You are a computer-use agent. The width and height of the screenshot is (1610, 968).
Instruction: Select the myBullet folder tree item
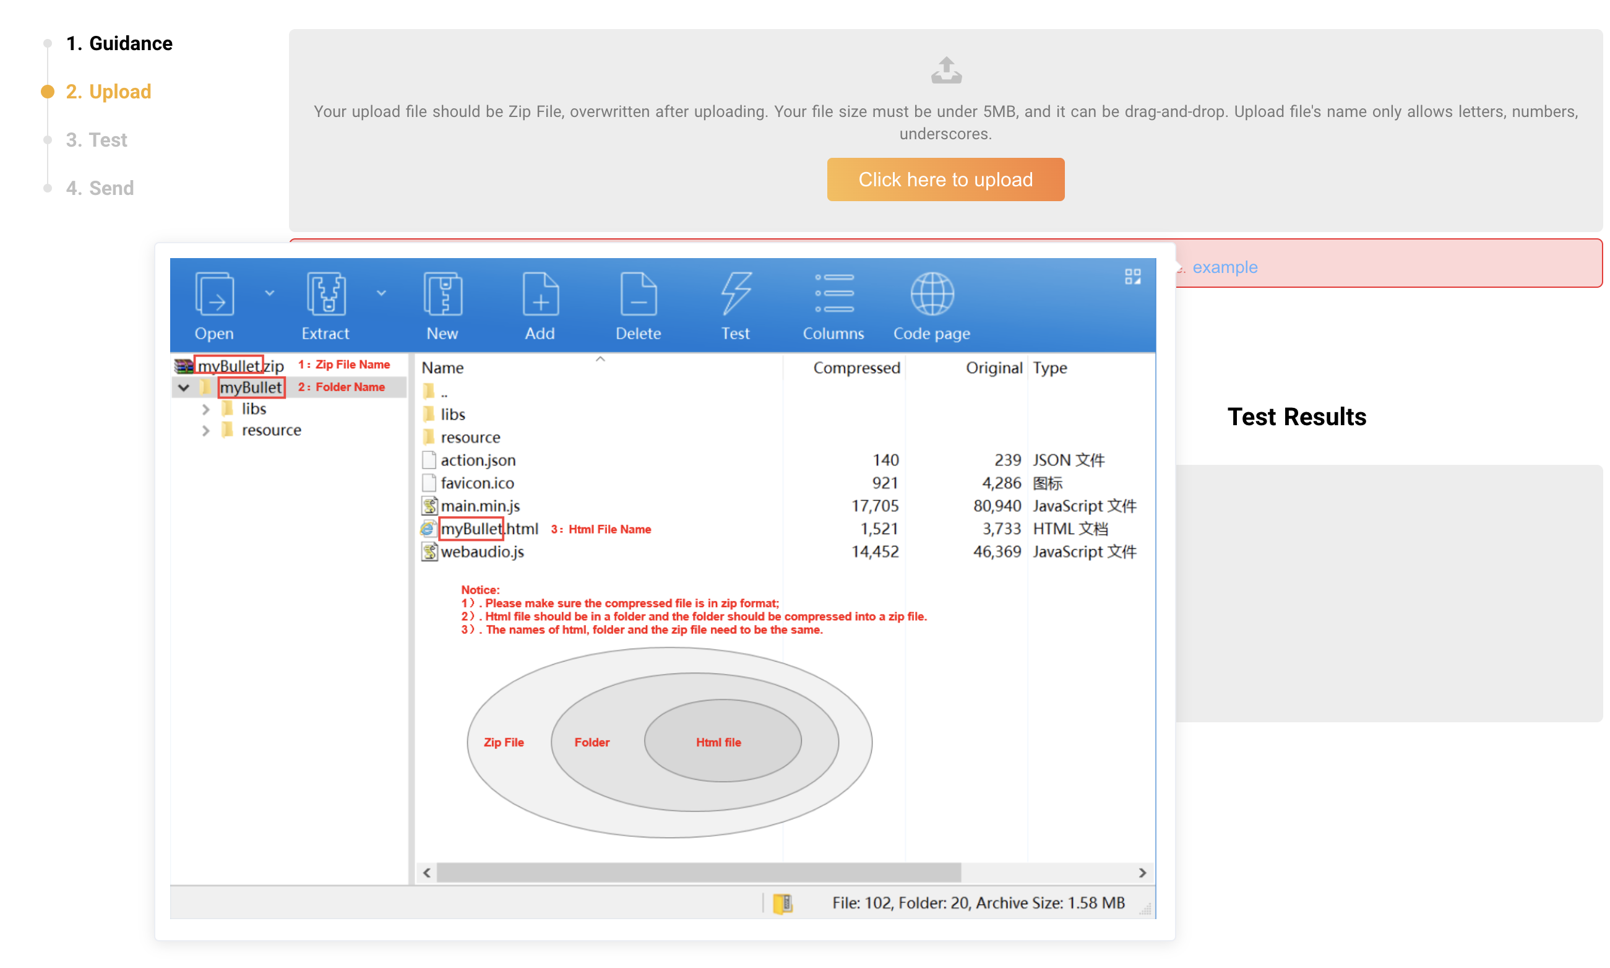tap(251, 387)
